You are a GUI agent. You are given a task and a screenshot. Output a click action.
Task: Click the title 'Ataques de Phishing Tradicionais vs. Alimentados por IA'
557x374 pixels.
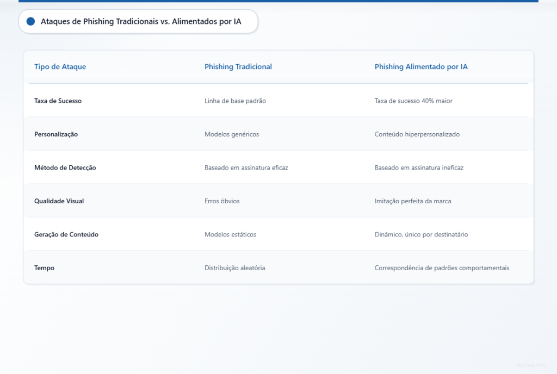point(141,22)
